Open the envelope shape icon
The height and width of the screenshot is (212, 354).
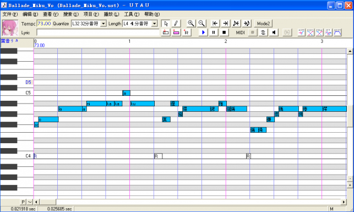pos(337,32)
